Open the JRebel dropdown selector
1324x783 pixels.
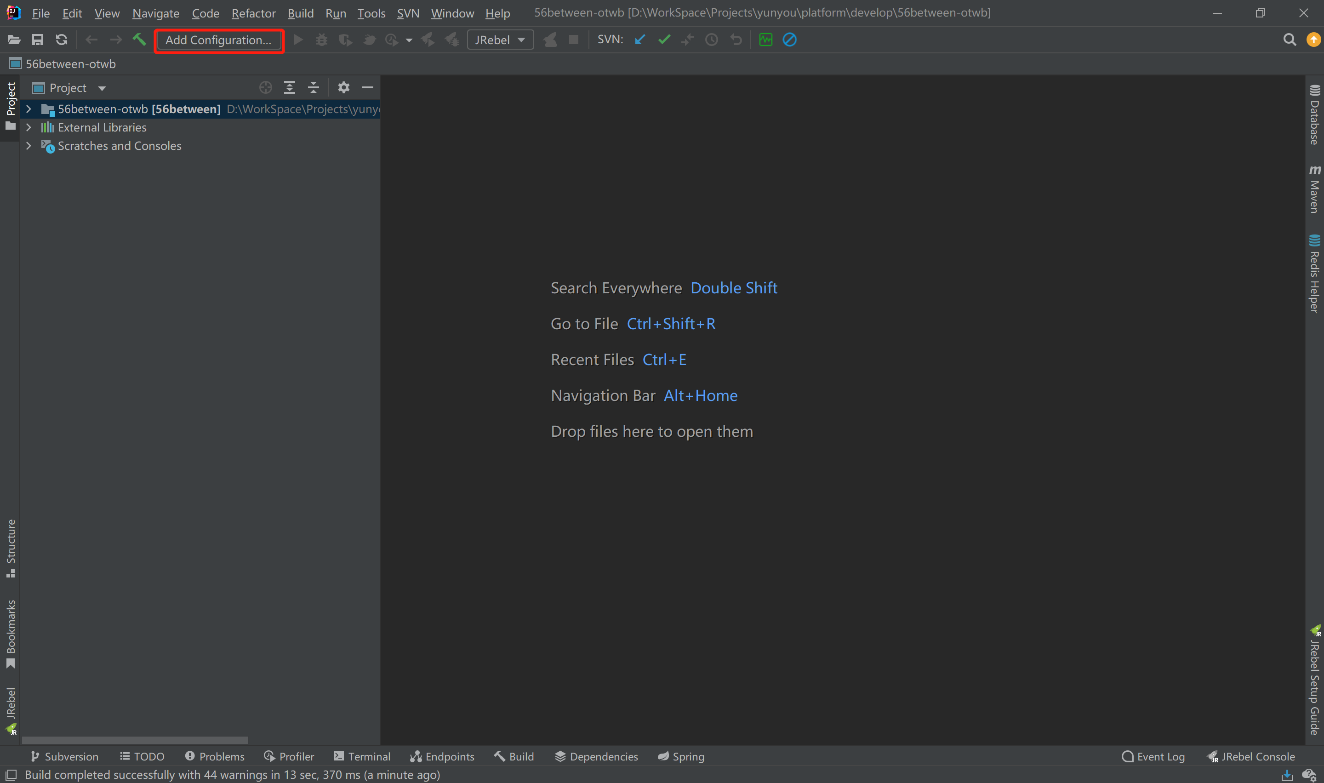click(500, 40)
